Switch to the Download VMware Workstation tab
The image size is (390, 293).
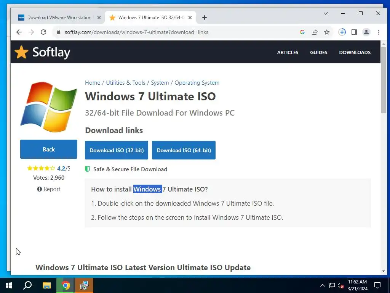(x=59, y=18)
